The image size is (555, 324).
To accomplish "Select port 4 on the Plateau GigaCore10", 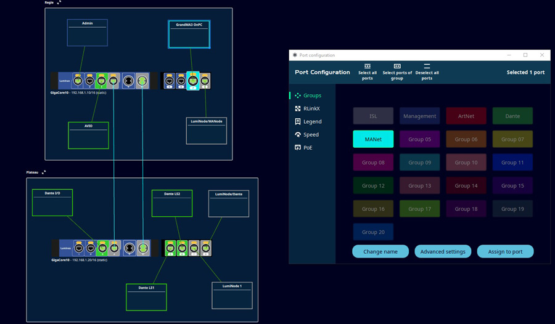I will point(114,248).
